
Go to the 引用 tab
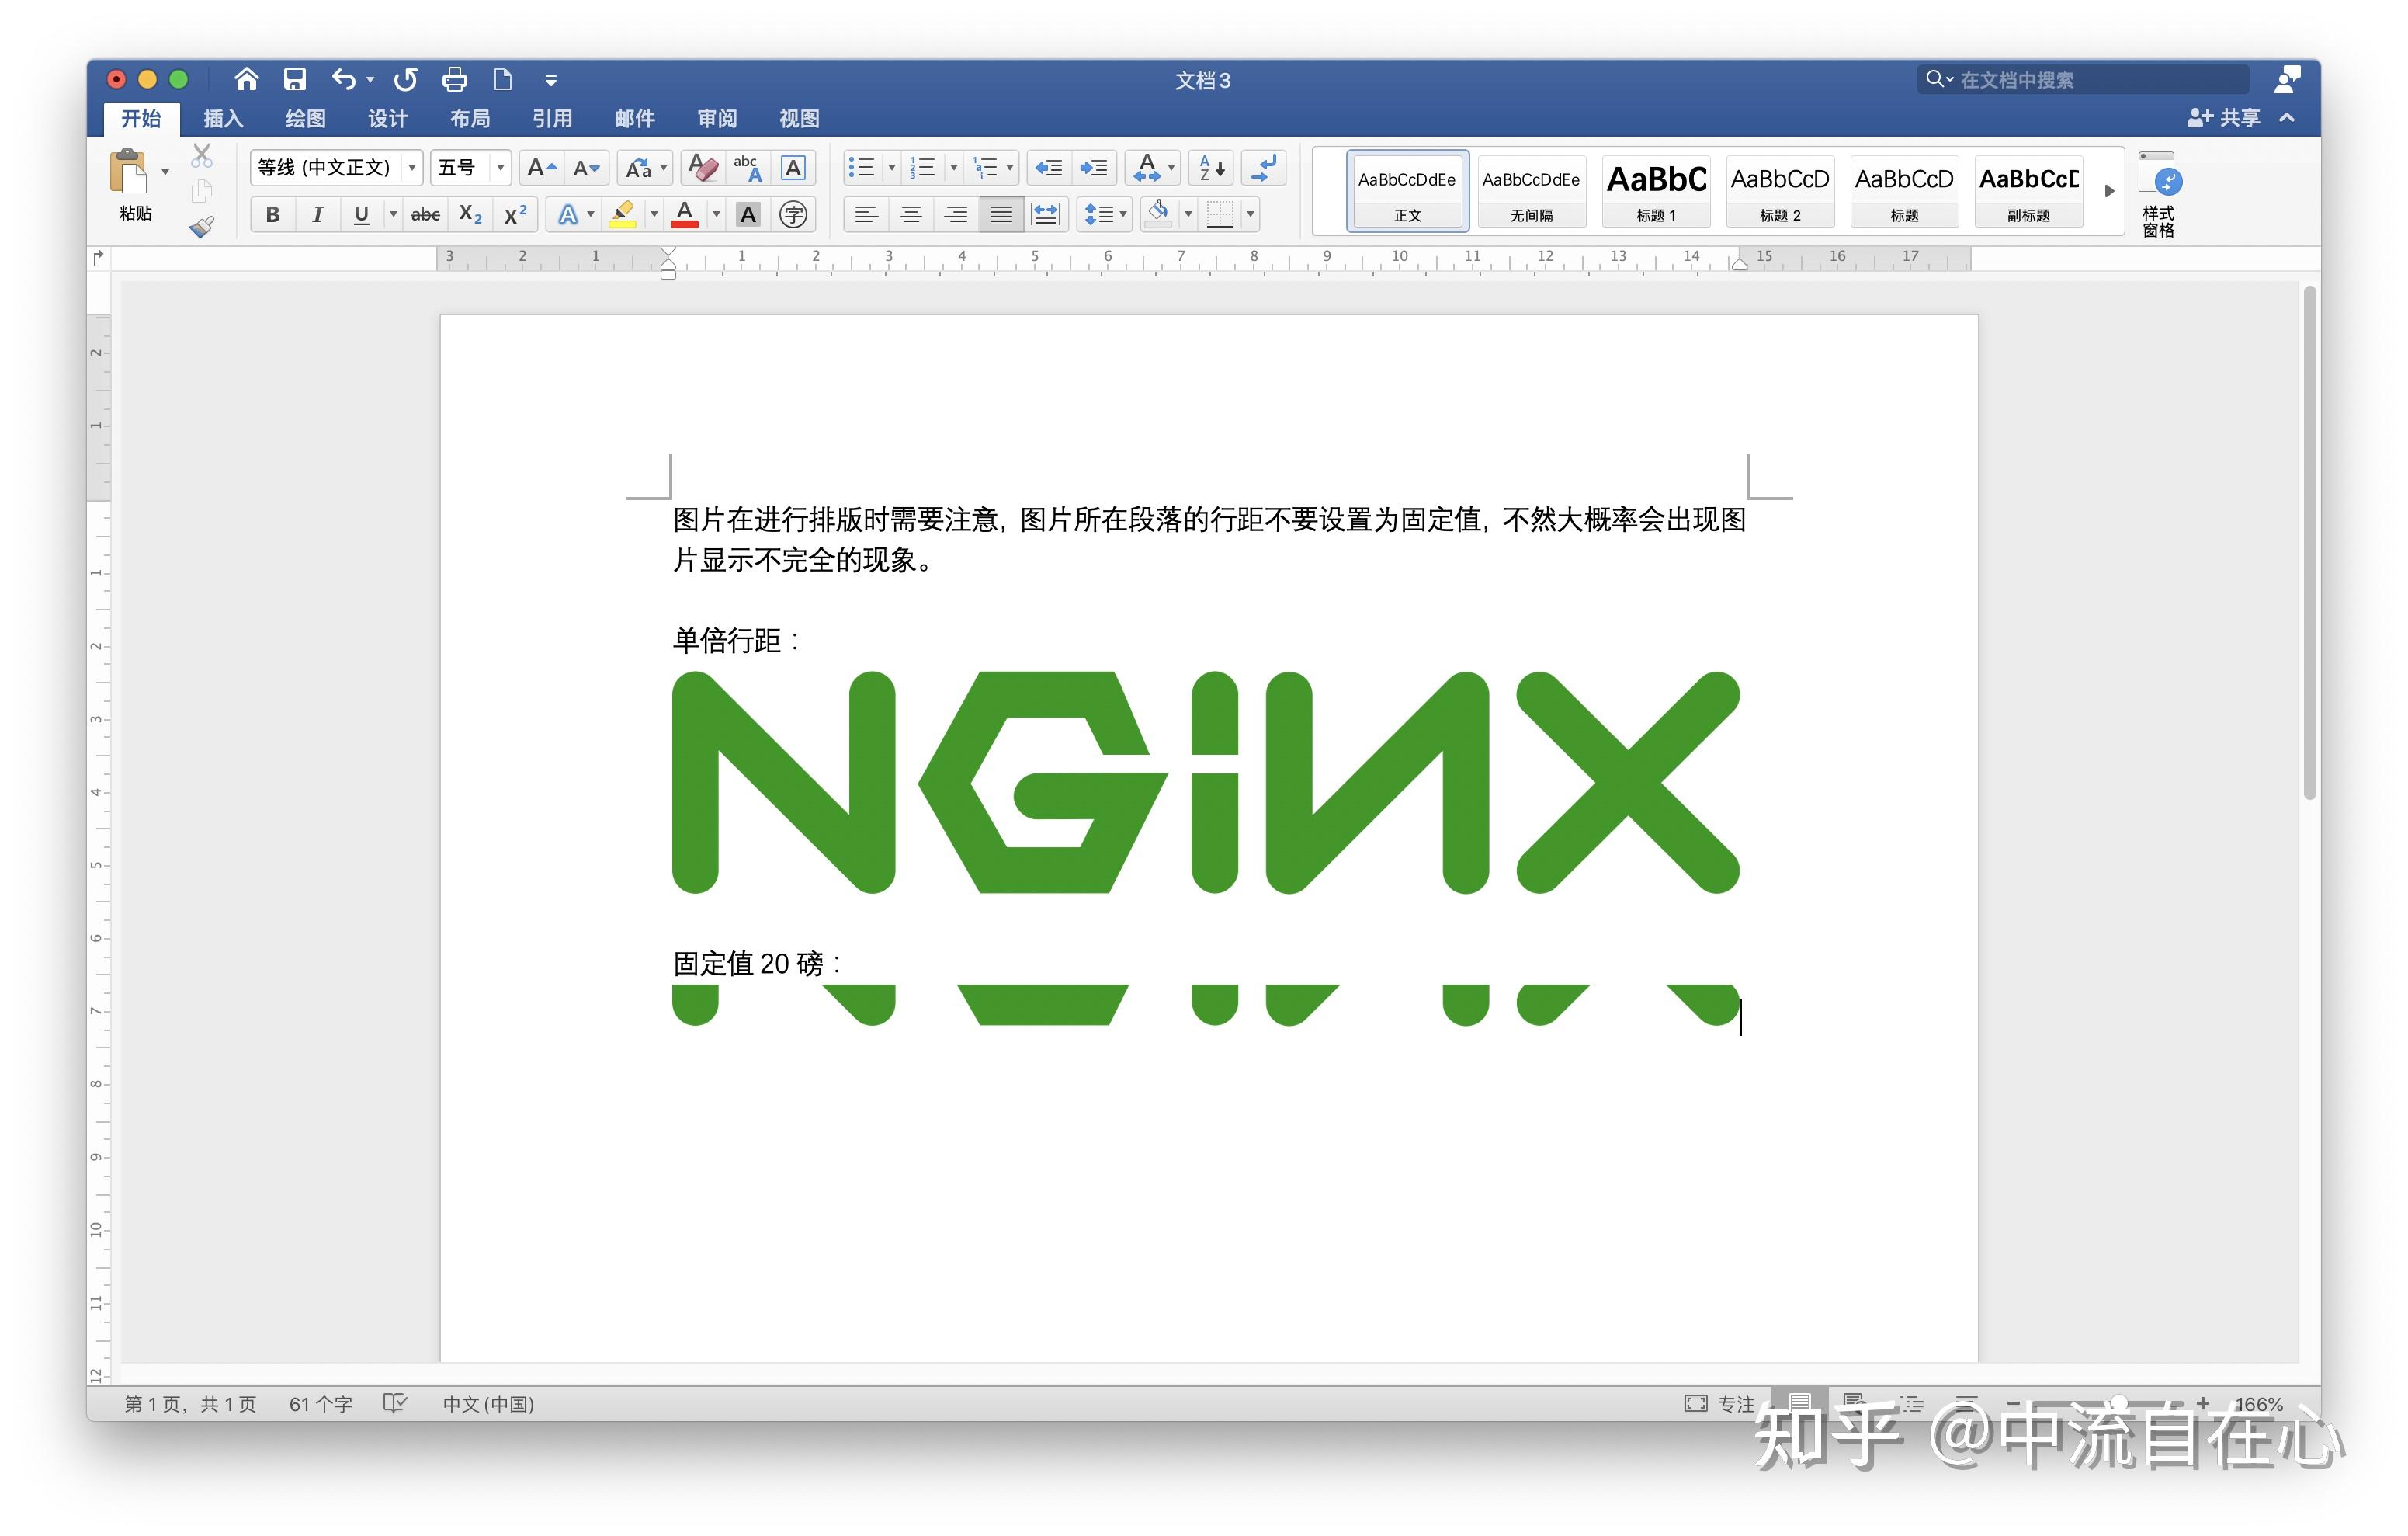(x=552, y=118)
